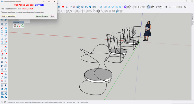Screen dimensions: 194x104
Task: Click Outer Shell solid tool
Action: pyautogui.click(x=101, y=7)
